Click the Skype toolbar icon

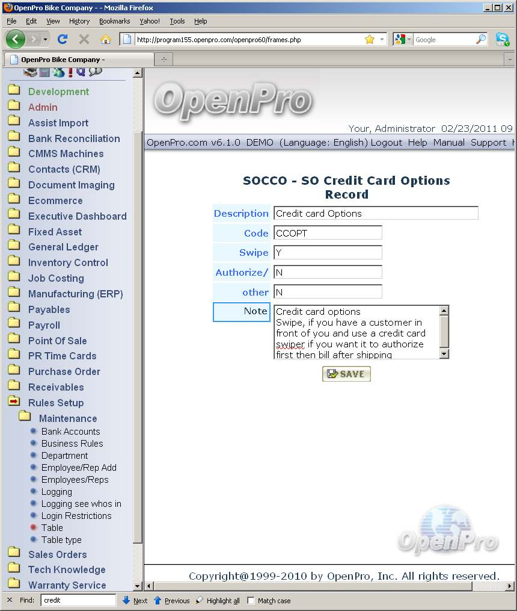pyautogui.click(x=502, y=40)
